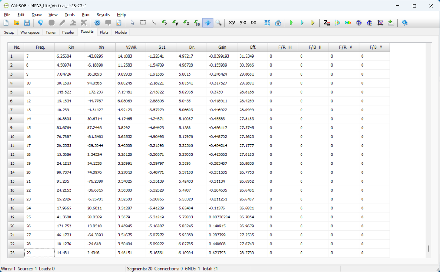Click the frequency cell showing 29
Image resolution: width=441 pixels, height=272 pixels.
click(39, 253)
